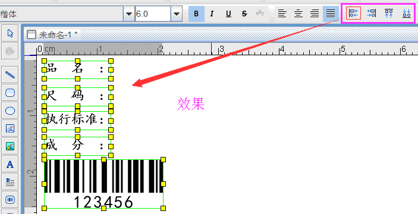Select the ellipse drawing tool

coord(10,111)
